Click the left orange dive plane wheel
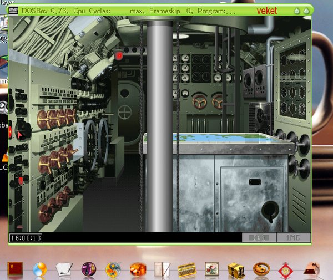The image size is (333, 280). coord(199,101)
